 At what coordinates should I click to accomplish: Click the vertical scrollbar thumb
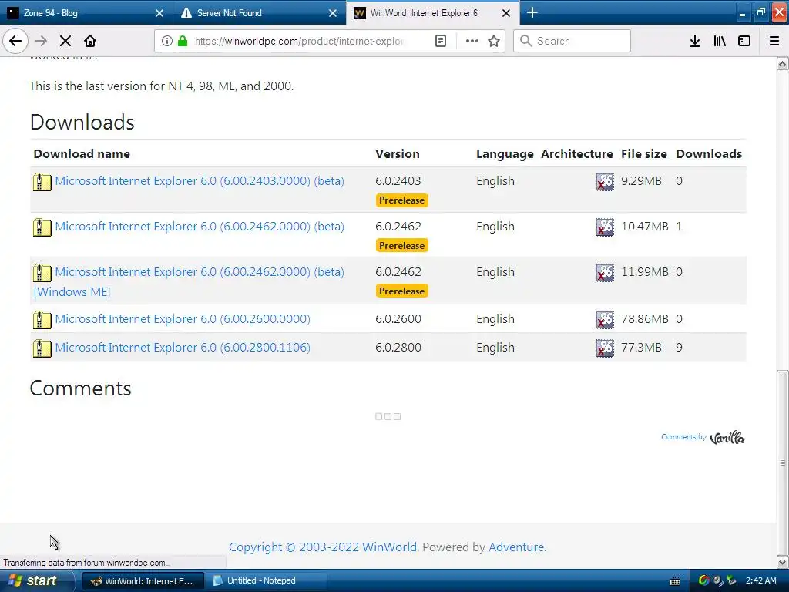coord(783,462)
